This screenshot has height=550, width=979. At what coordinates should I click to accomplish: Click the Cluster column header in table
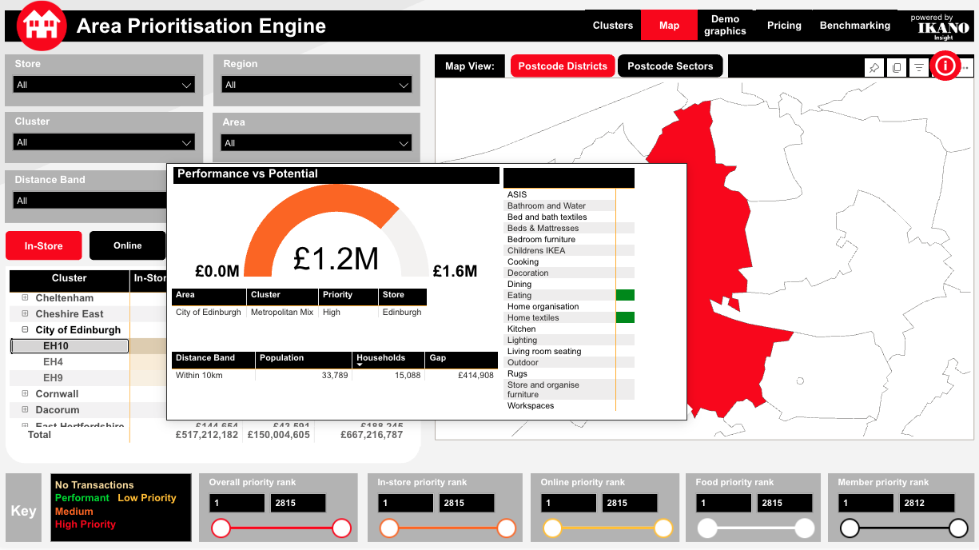coord(70,278)
